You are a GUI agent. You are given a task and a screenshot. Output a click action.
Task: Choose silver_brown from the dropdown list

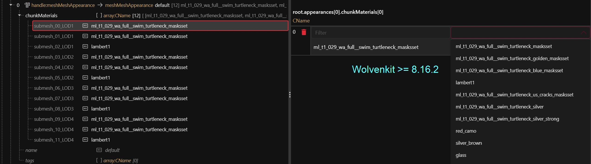tap(468, 143)
